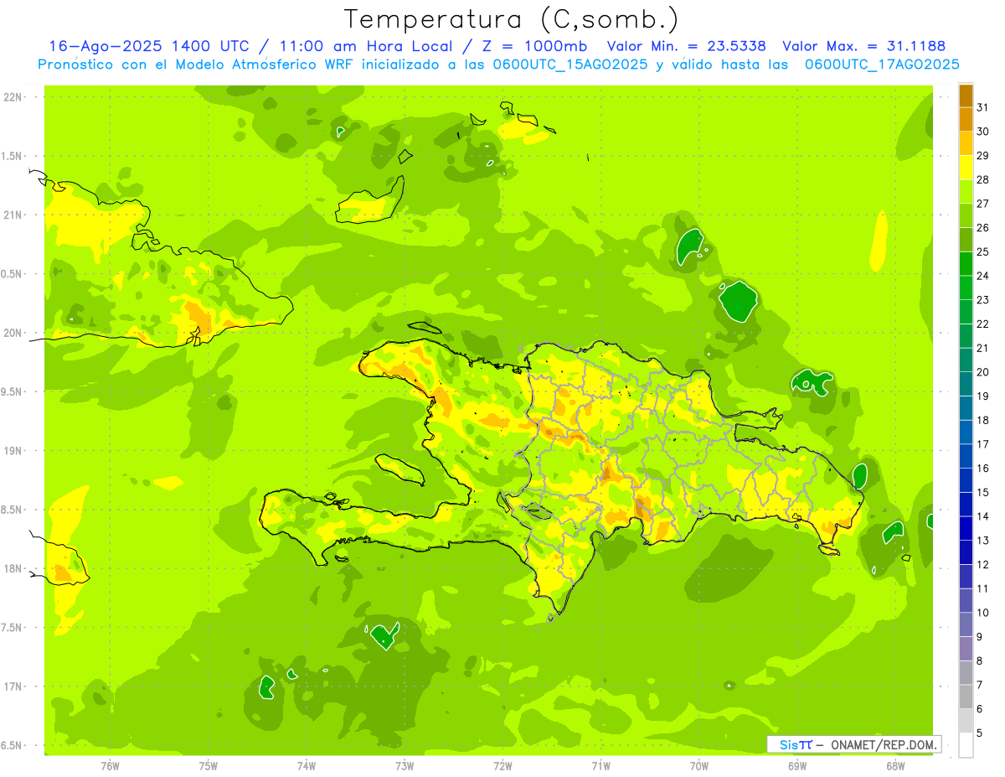Click the '74W' longitude label
The height and width of the screenshot is (777, 1005).
pos(307,766)
